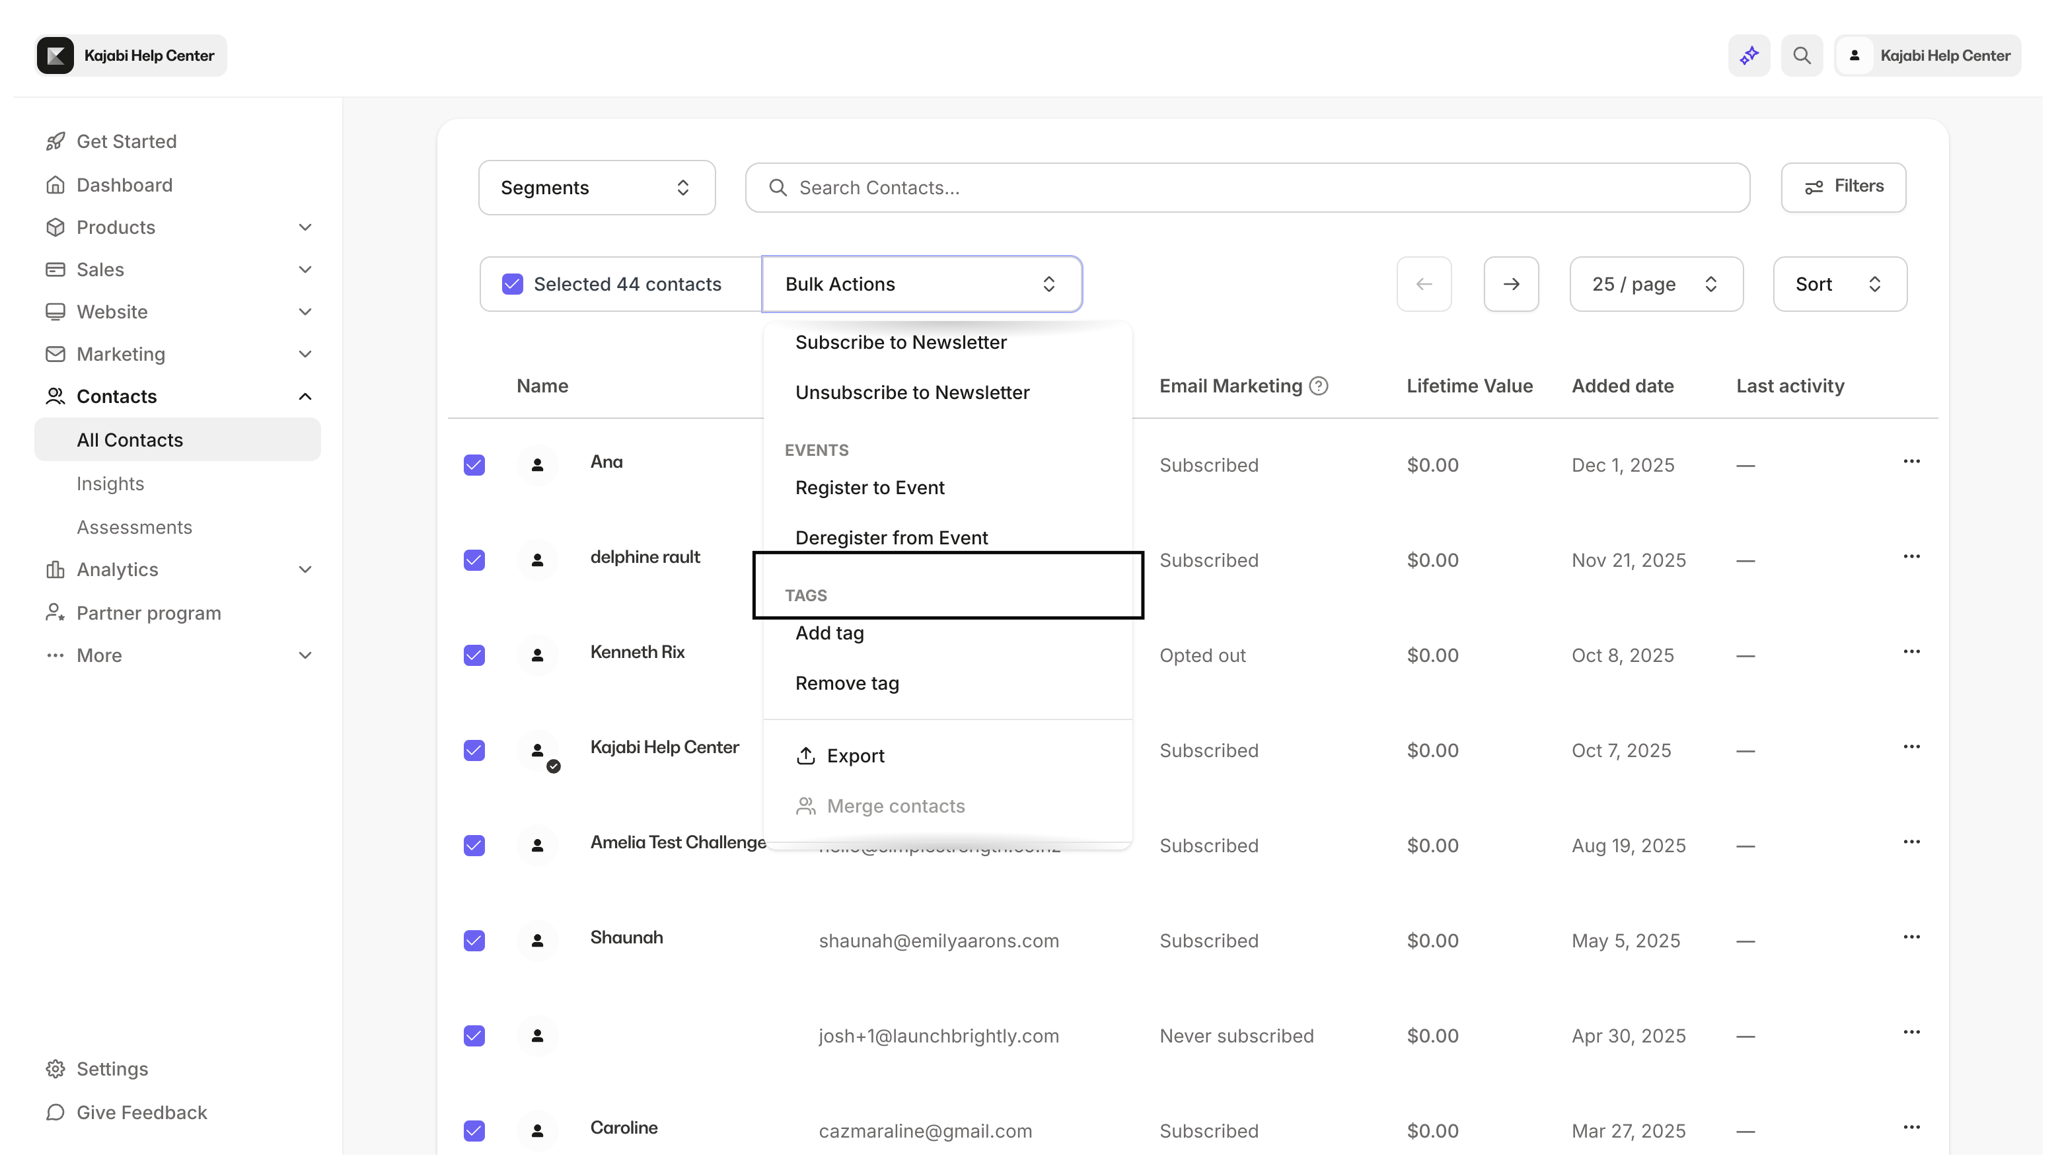Click the Export action in Bulk Actions menu

click(856, 755)
